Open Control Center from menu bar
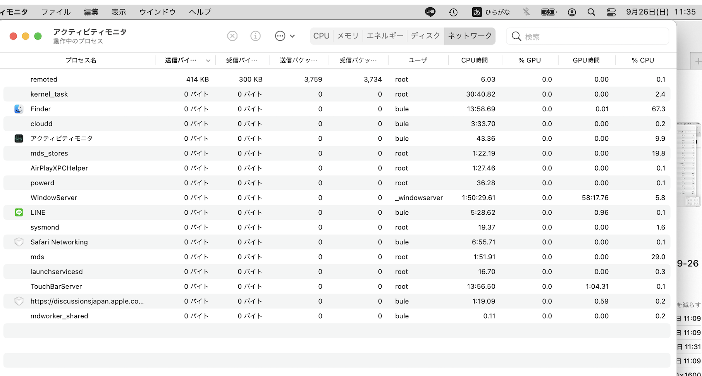This screenshot has height=376, width=702. 611,12
